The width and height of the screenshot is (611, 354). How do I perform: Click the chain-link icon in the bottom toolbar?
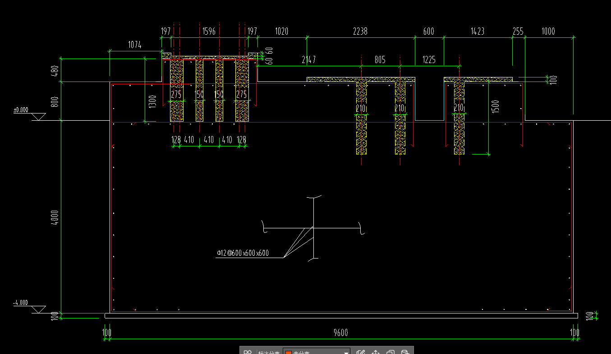tap(247, 352)
